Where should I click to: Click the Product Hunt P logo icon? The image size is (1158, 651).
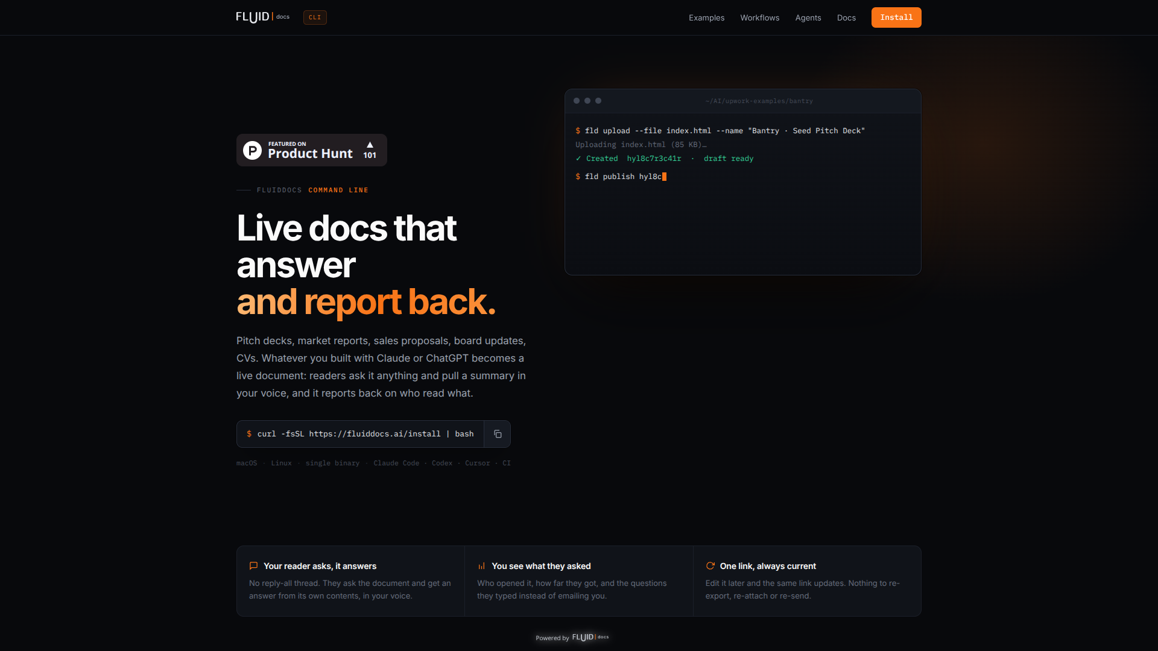252,150
